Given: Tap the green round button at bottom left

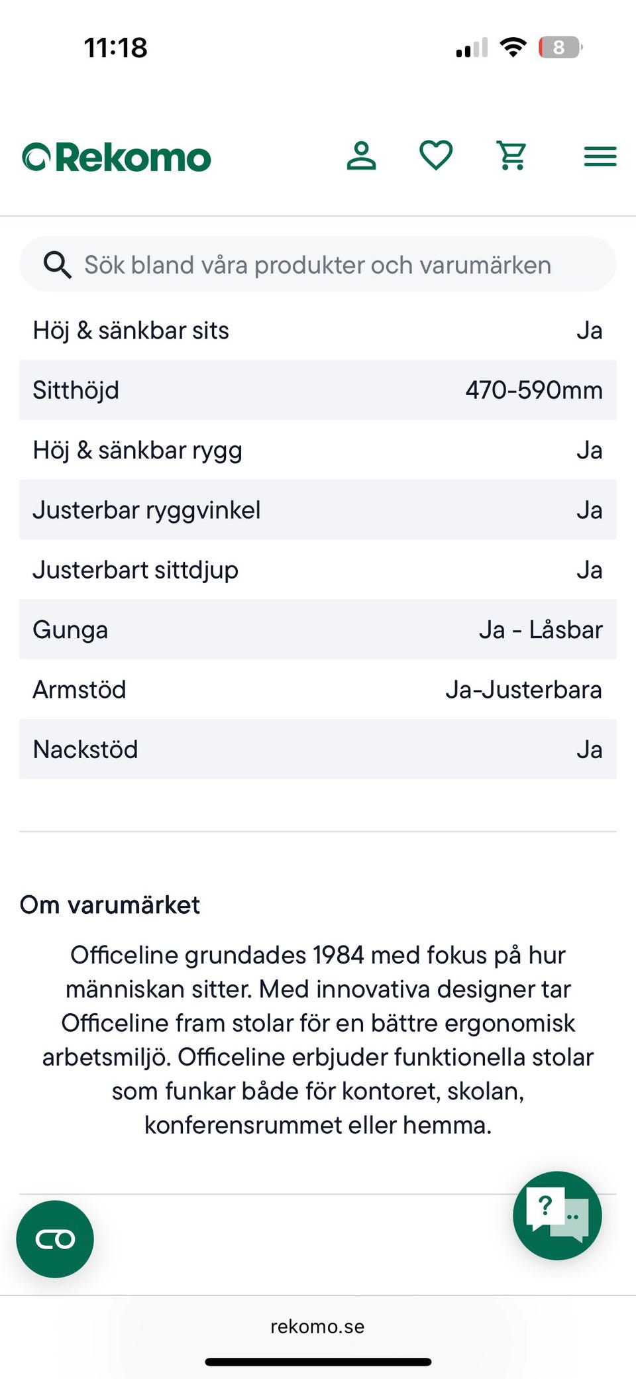Looking at the screenshot, I should click(55, 1239).
